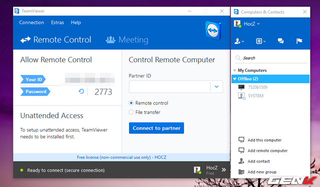This screenshot has width=320, height=187.
Task: Switch to the Remote Control tab
Action: pyautogui.click(x=55, y=40)
